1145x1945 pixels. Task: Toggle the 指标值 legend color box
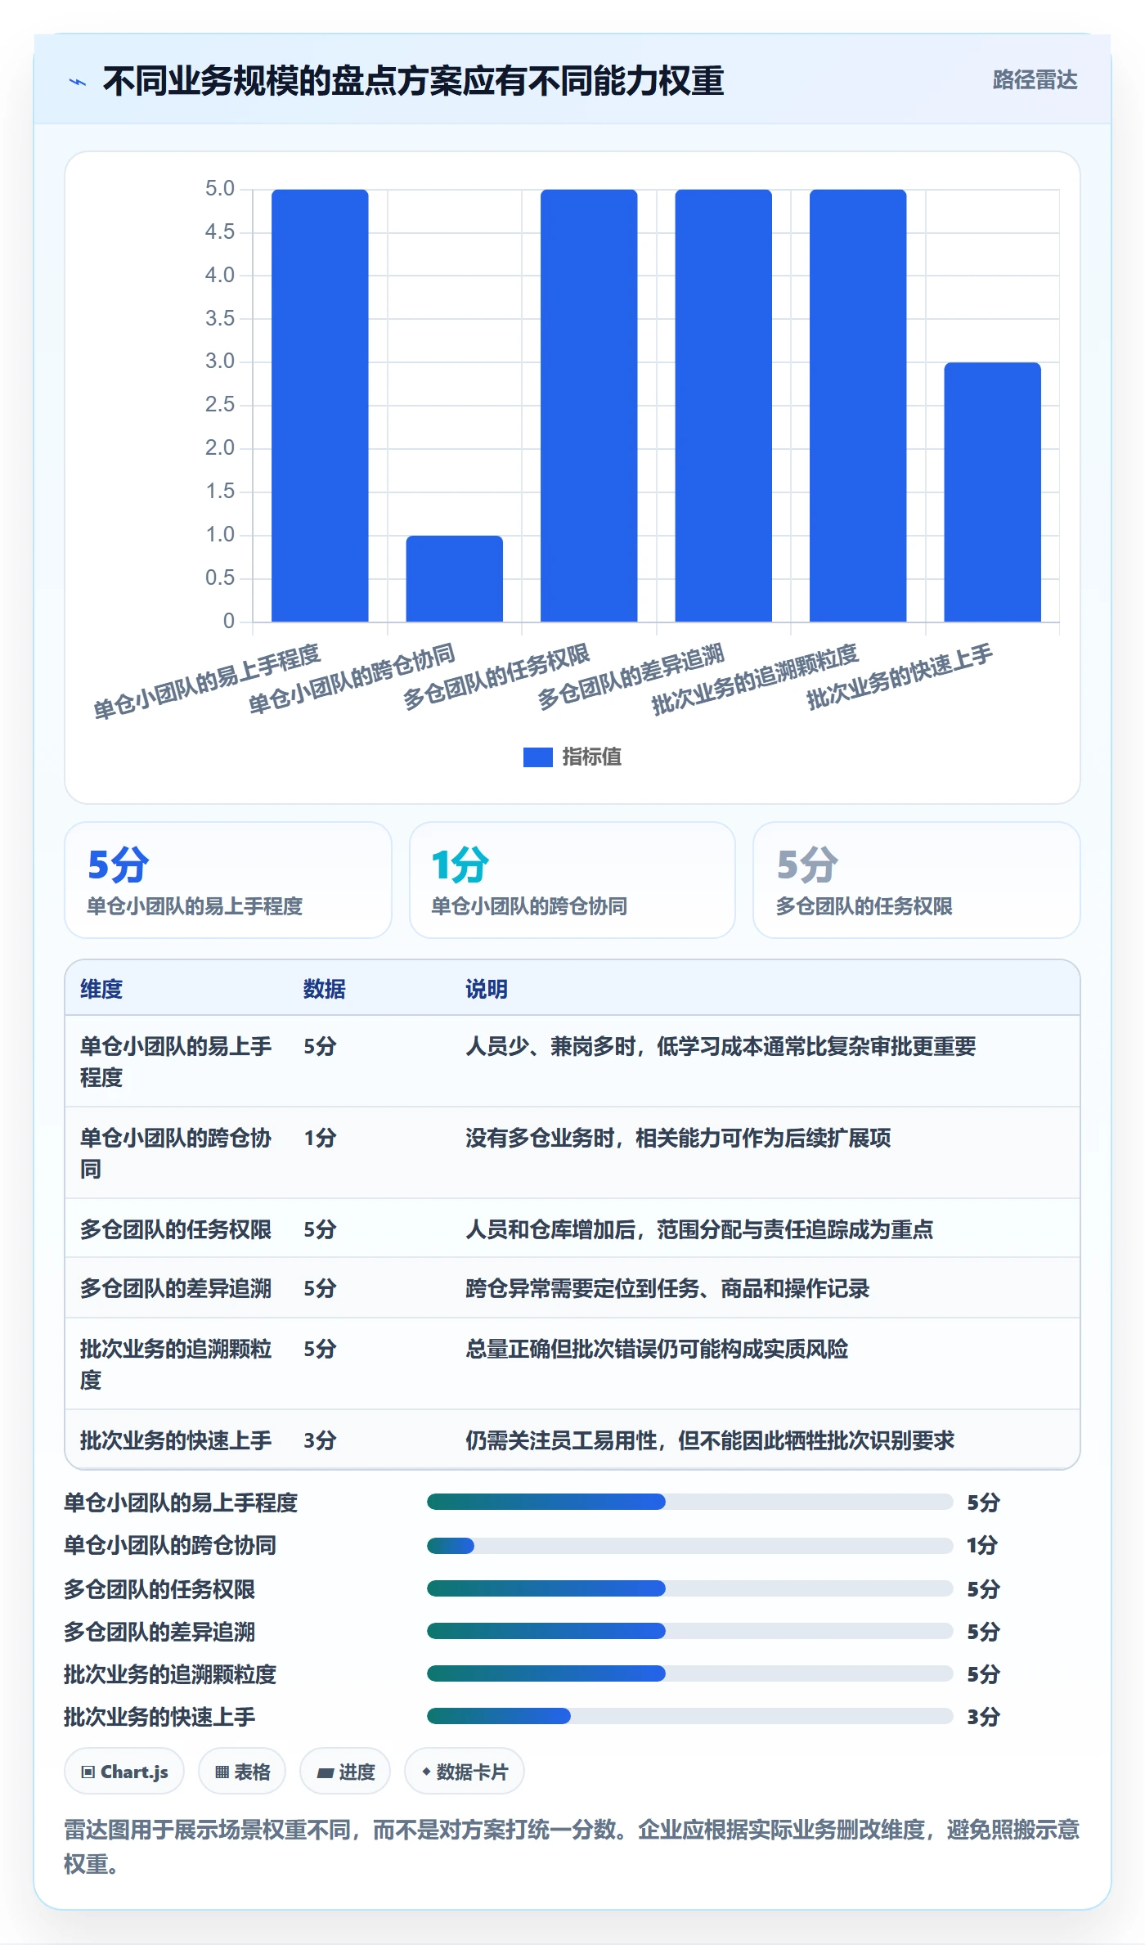click(x=537, y=757)
